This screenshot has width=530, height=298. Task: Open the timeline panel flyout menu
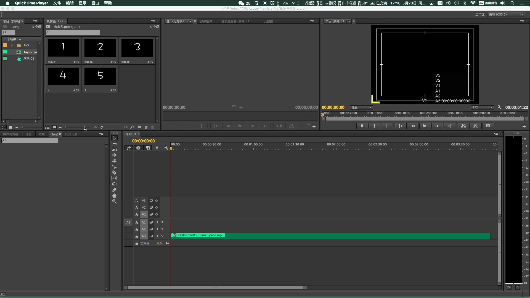point(496,134)
